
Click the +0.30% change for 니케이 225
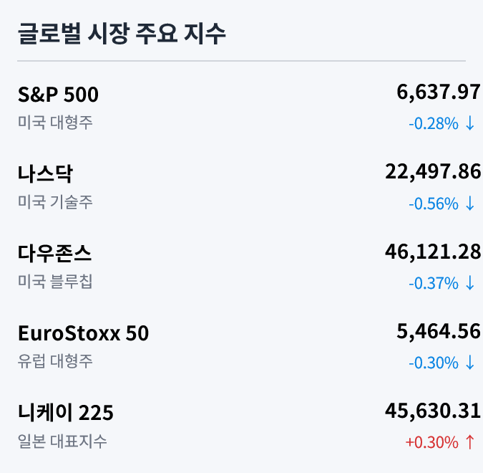431,442
